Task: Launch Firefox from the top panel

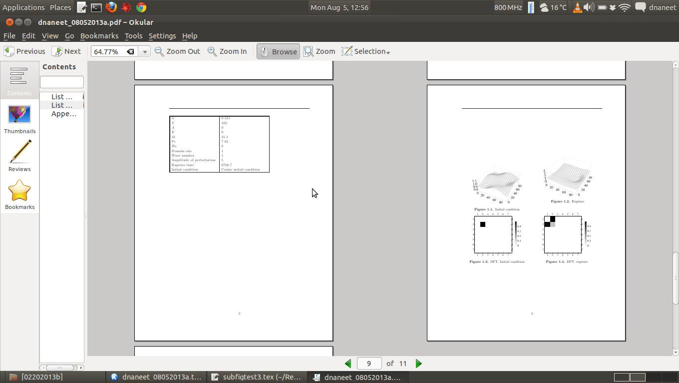Action: coord(111,7)
